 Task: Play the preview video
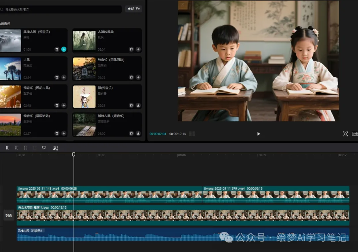(259, 134)
